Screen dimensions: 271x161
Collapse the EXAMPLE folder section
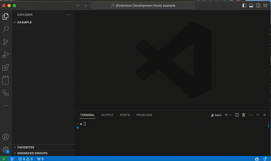pos(25,22)
